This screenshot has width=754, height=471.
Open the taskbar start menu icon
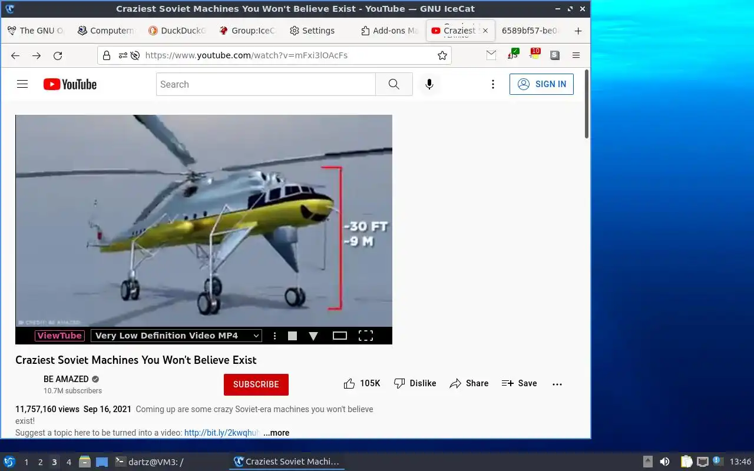point(9,462)
